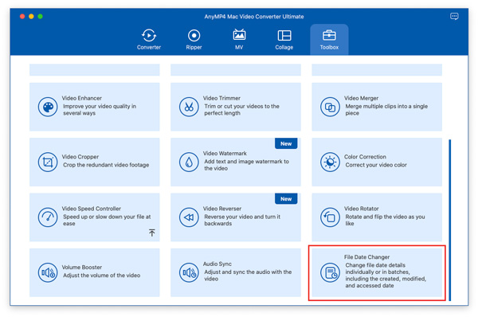
Task: Click the Video Reverser rewind icon
Action: tap(189, 217)
